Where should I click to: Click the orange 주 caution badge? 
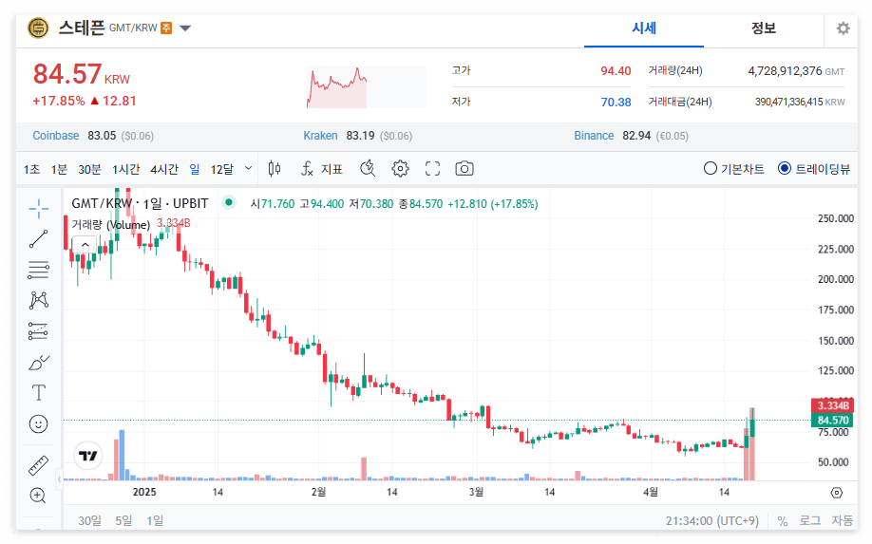[166, 28]
